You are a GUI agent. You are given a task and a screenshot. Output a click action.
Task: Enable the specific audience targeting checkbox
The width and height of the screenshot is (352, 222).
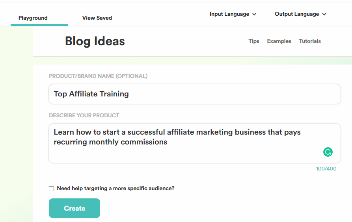pos(51,189)
